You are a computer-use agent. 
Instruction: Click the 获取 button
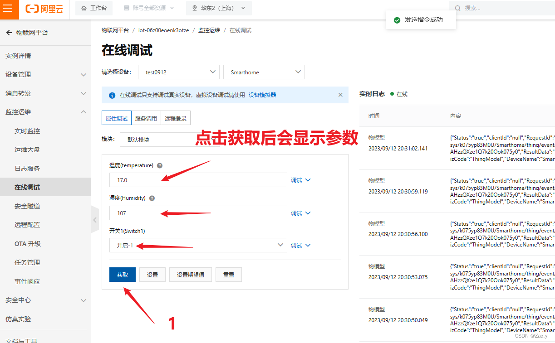(122, 274)
